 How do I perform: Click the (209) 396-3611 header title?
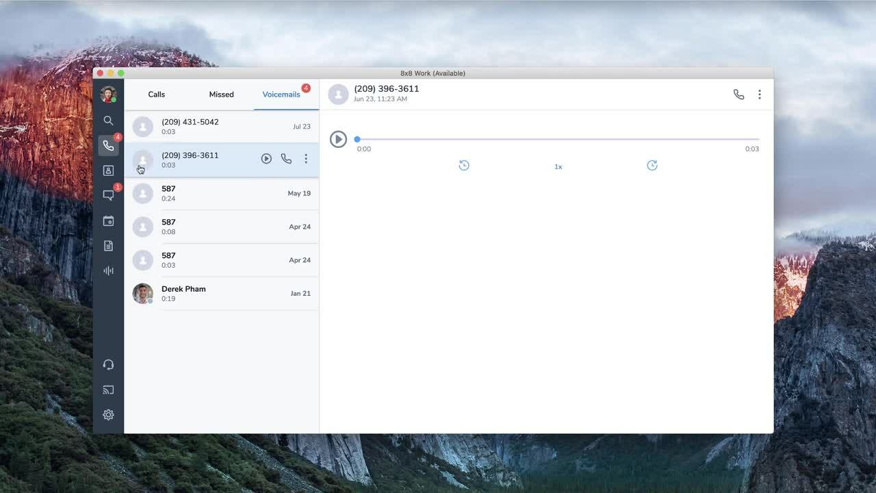(x=387, y=89)
